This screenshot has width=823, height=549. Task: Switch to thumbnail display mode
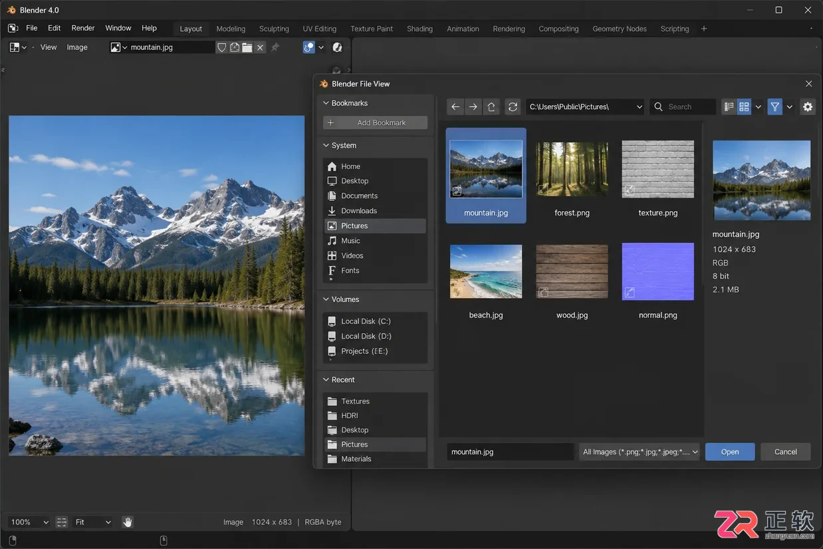tap(744, 106)
